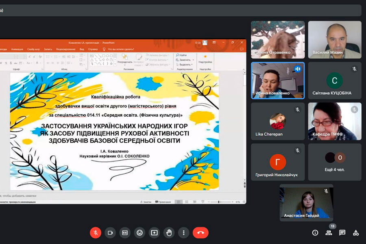The height and width of the screenshot is (244, 366).
Task: Expand the Заменить dropdown in ribbon
Action: pos(184,60)
